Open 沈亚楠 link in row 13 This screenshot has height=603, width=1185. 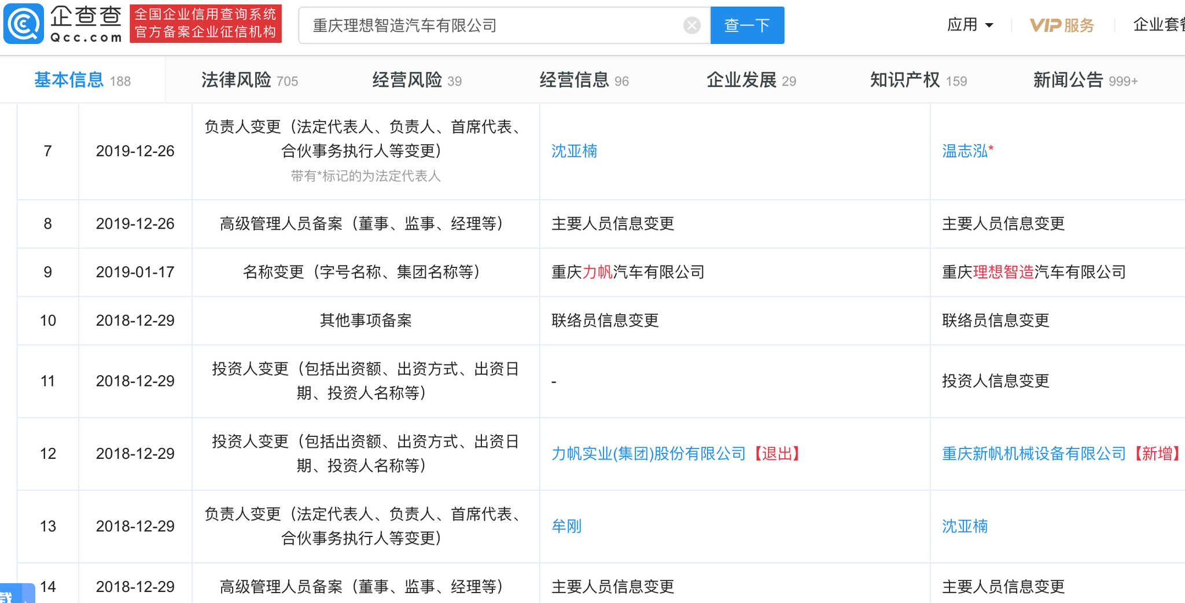965,526
